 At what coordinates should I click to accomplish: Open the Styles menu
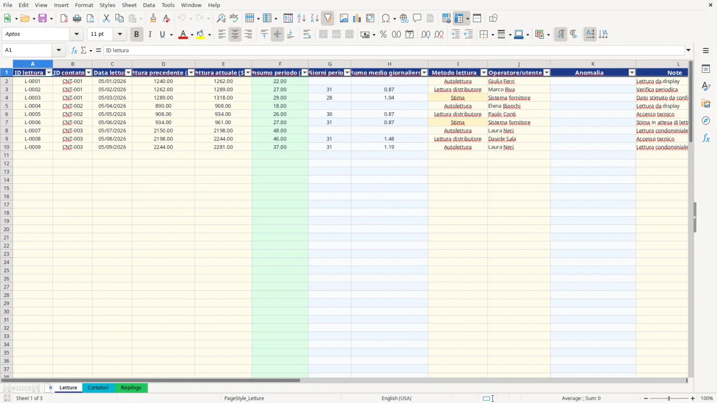pyautogui.click(x=108, y=5)
